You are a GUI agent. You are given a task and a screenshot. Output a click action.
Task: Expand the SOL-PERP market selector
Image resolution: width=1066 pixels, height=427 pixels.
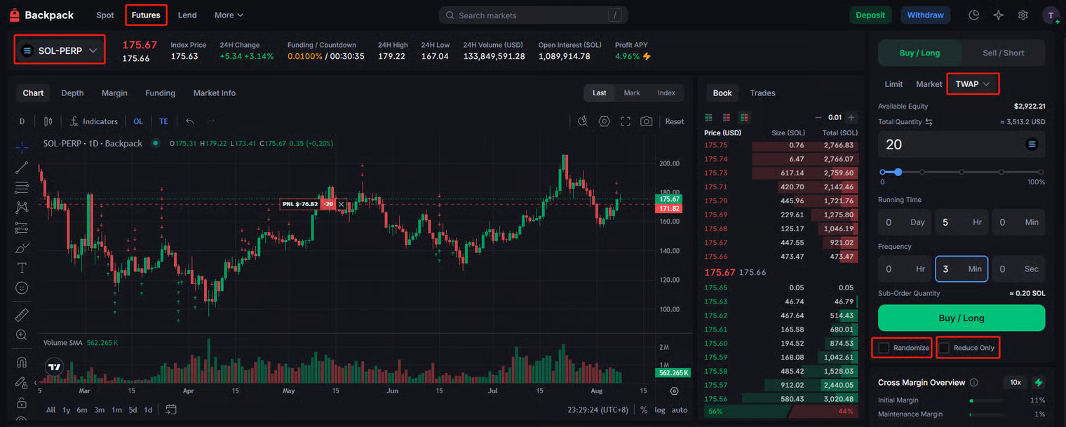click(x=60, y=50)
